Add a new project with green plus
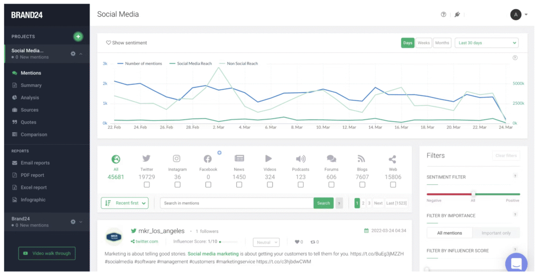The height and width of the screenshot is (277, 539). pos(78,36)
